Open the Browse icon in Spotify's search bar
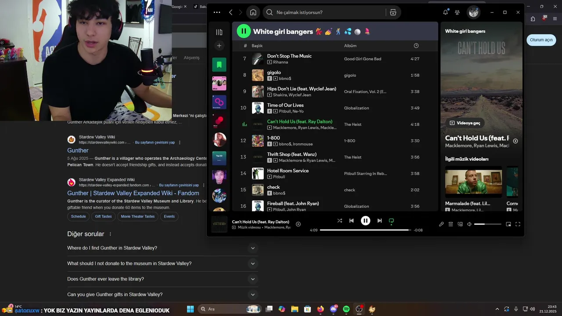The image size is (562, 316). click(393, 12)
